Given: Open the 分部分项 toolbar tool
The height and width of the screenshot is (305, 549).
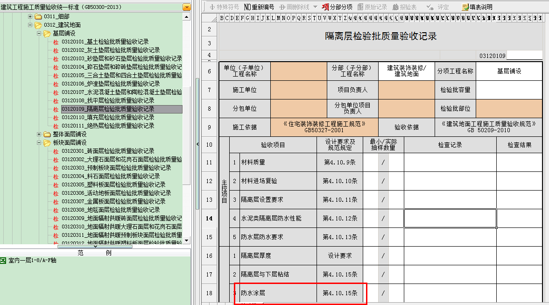Looking at the screenshot, I should point(337,7).
